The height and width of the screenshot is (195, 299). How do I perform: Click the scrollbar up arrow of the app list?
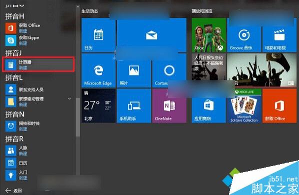coord(77,7)
